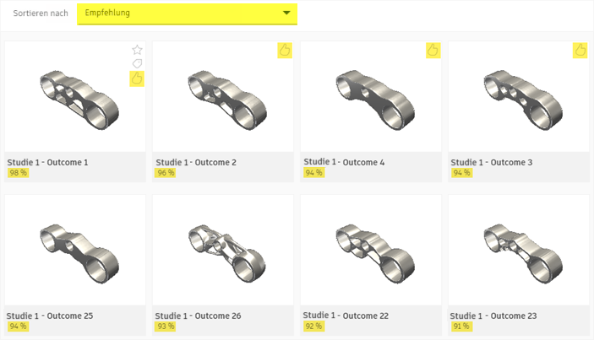Select the Outcome 23 model thumbnail
This screenshot has width=594, height=340.
(x=518, y=250)
